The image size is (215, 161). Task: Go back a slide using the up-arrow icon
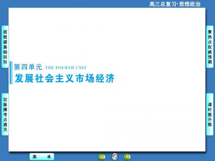(x=102, y=157)
